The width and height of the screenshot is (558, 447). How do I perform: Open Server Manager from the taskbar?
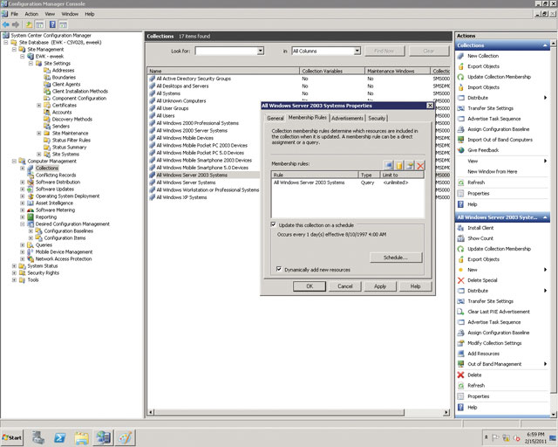click(37, 437)
